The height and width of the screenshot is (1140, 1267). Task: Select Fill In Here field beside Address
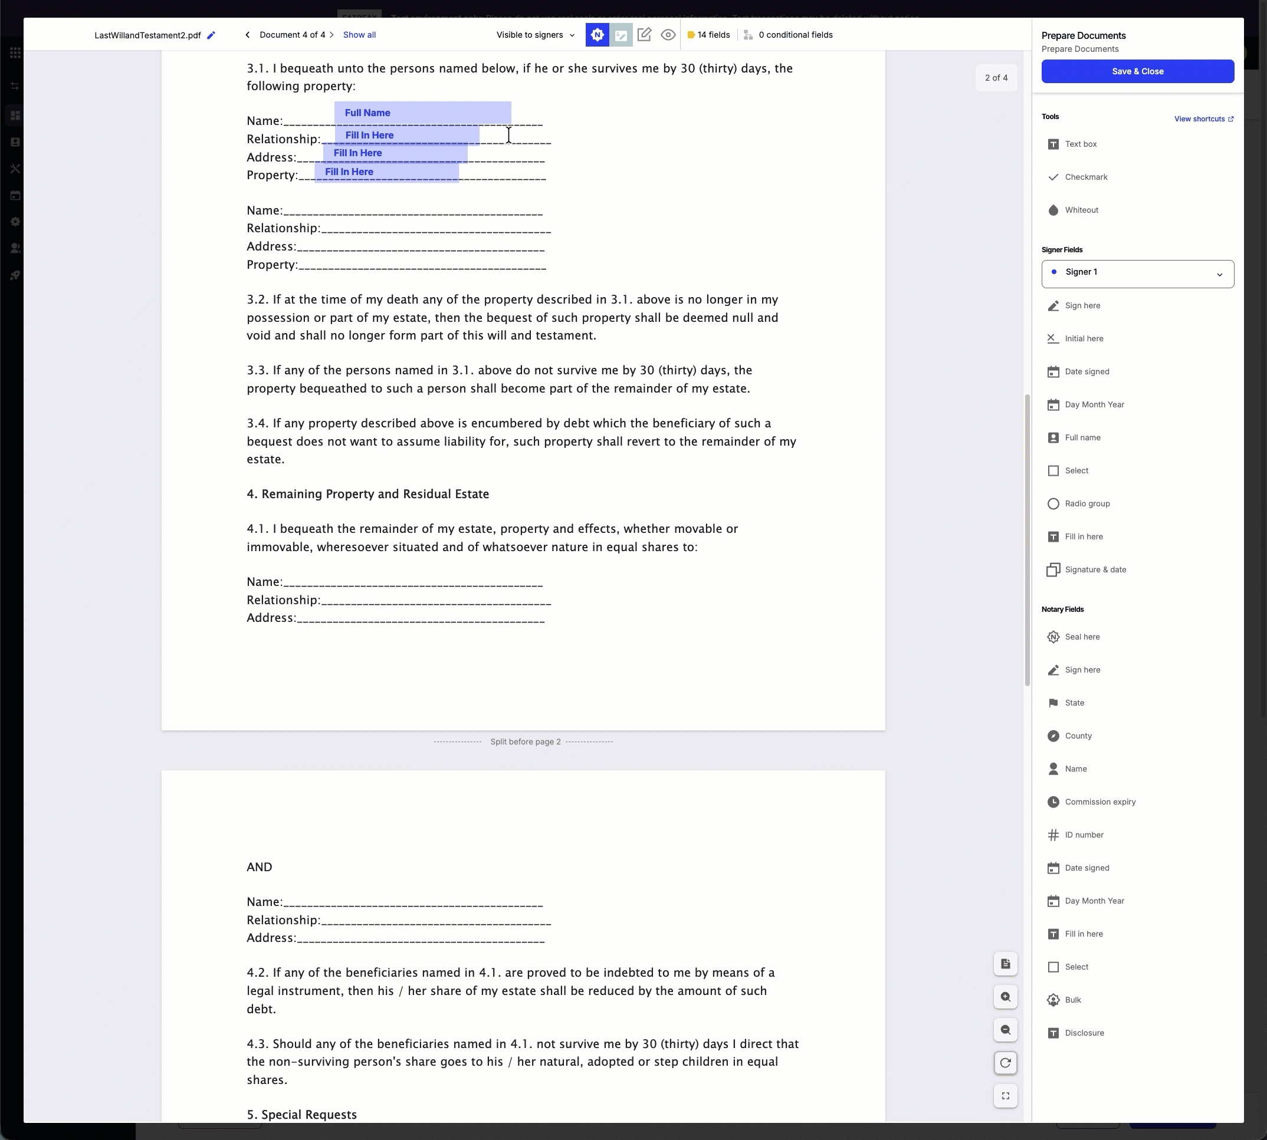396,153
